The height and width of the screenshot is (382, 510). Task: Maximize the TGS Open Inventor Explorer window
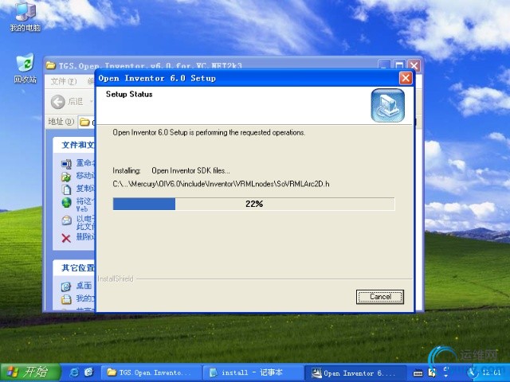tap(399, 65)
